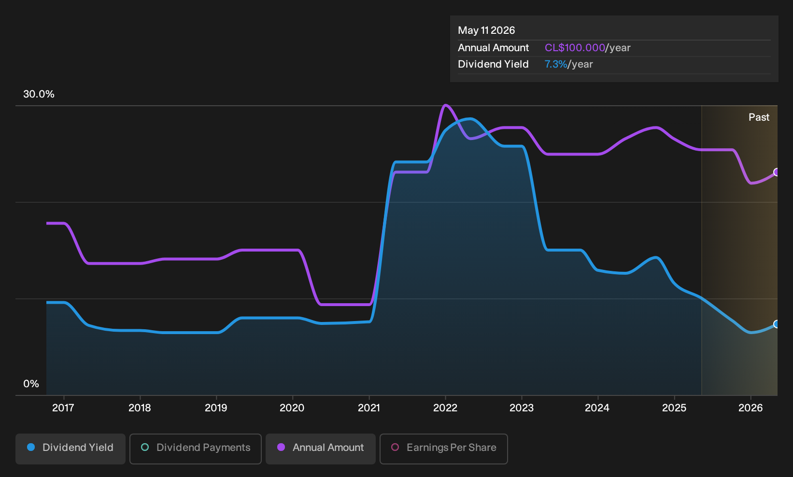
Task: Show the Earnings Per Share series
Action: pyautogui.click(x=444, y=449)
